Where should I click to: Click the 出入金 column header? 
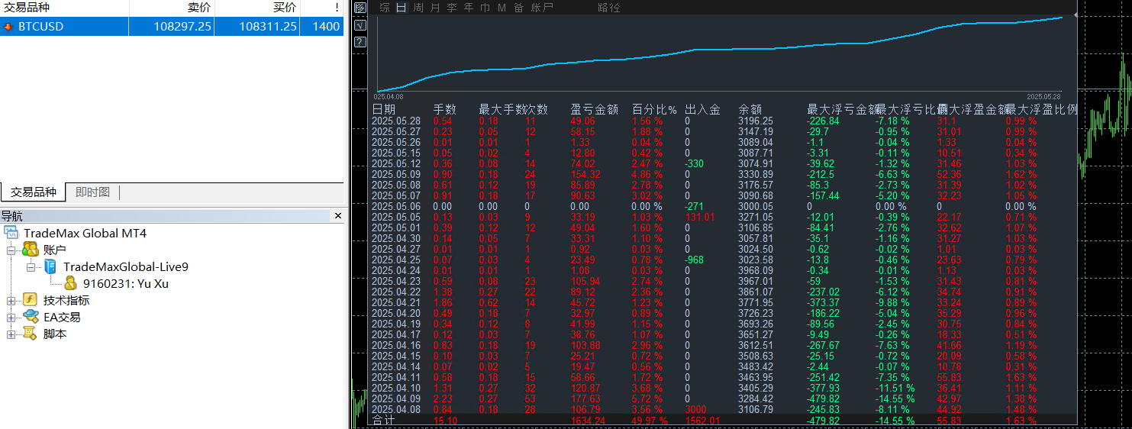[703, 110]
